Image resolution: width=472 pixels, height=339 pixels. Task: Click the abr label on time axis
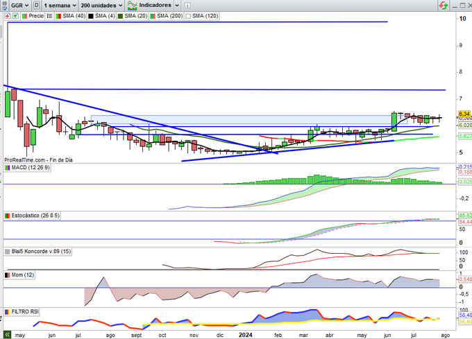coord(330,335)
